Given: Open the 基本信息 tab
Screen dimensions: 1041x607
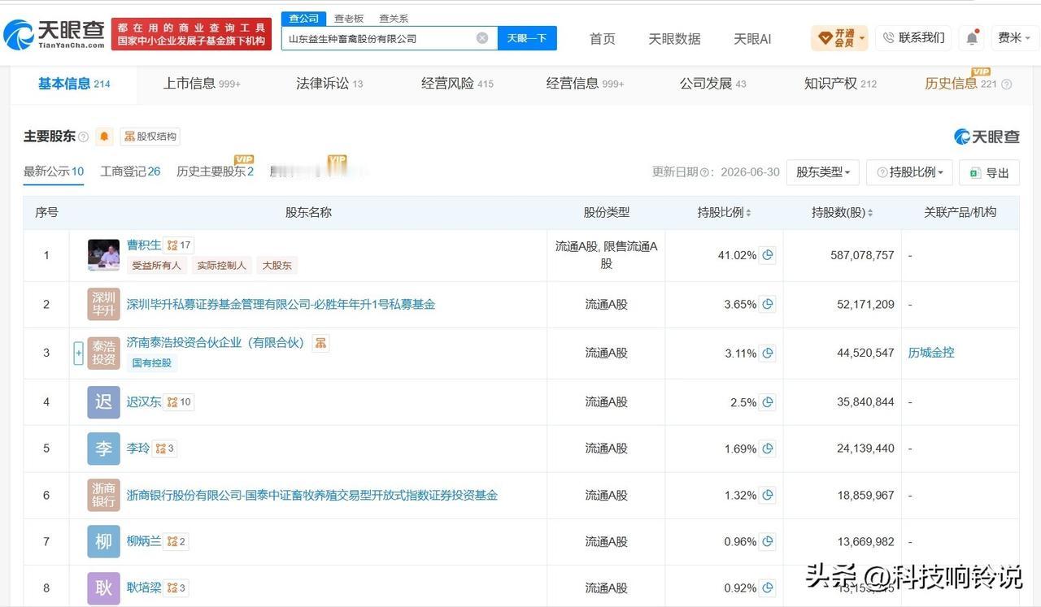Looking at the screenshot, I should (x=74, y=84).
